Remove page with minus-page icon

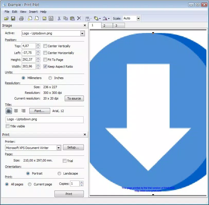pos(37,18)
